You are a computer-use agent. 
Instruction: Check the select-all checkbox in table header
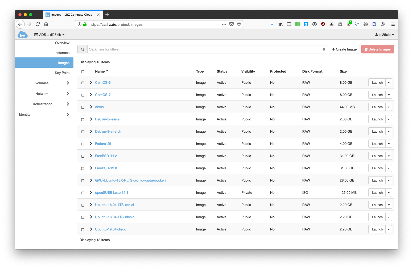(x=83, y=72)
